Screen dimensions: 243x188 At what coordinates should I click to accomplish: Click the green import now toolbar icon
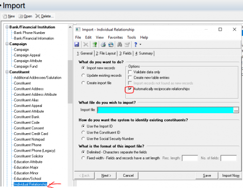tap(94, 44)
